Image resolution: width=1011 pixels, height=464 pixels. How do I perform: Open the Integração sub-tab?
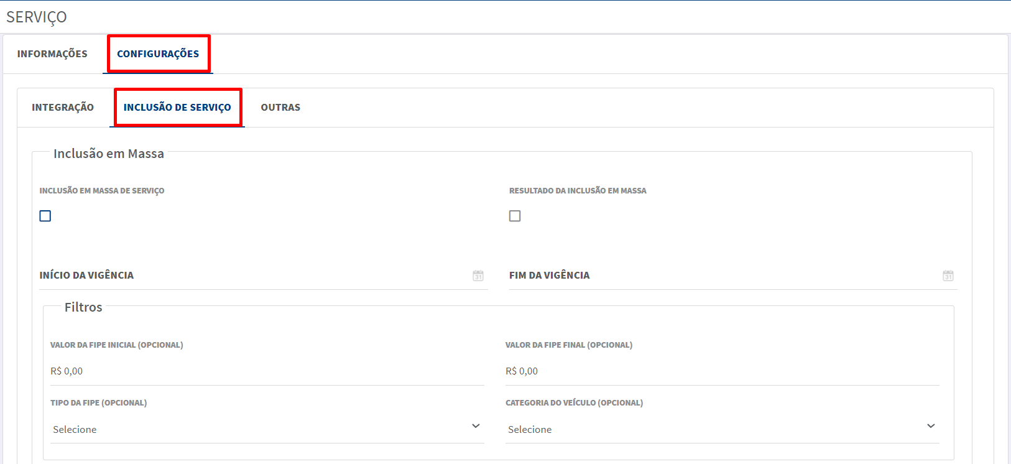(x=63, y=108)
